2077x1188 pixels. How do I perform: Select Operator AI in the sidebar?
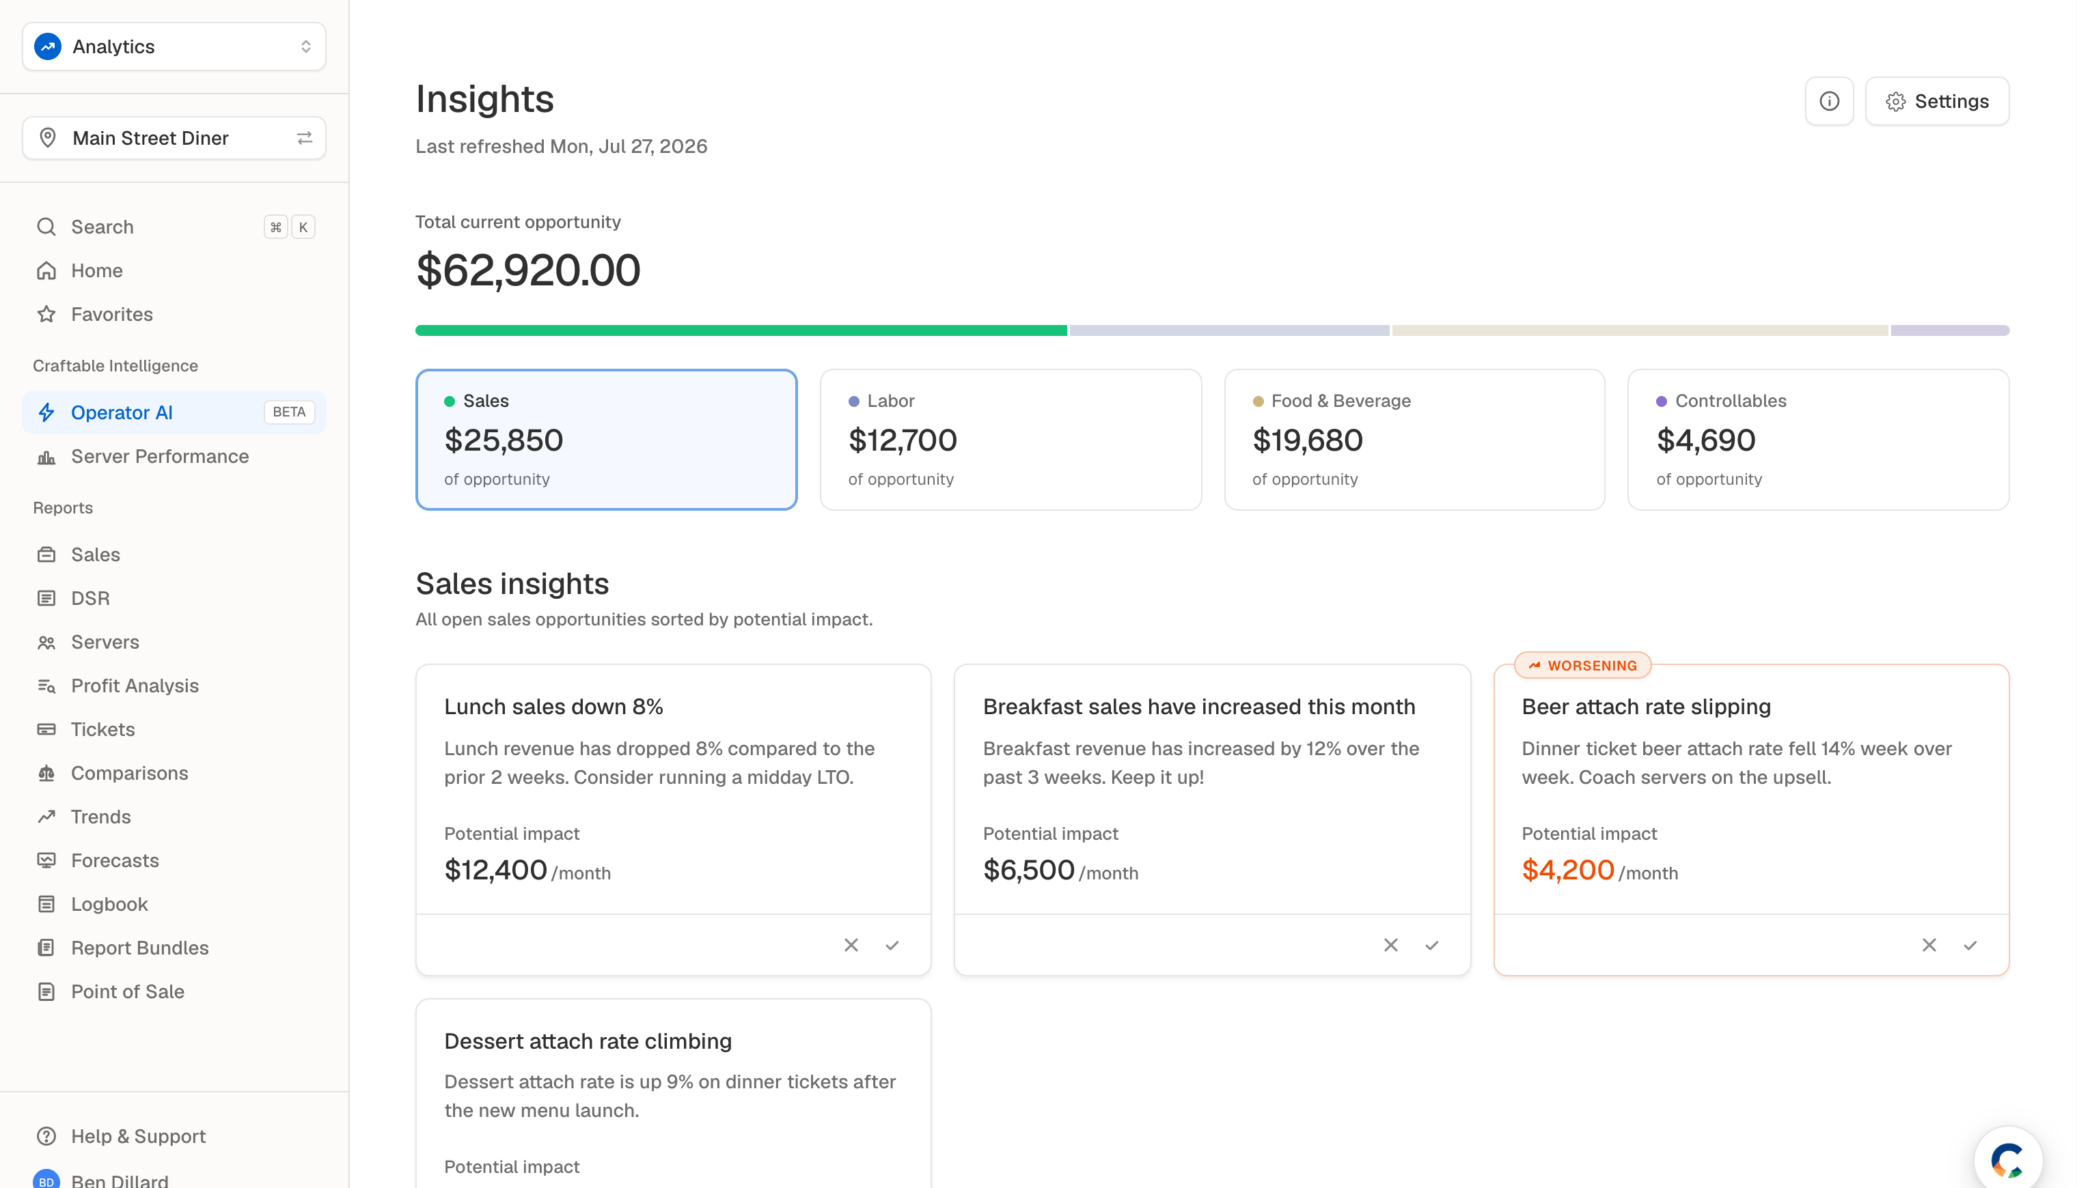(x=174, y=413)
